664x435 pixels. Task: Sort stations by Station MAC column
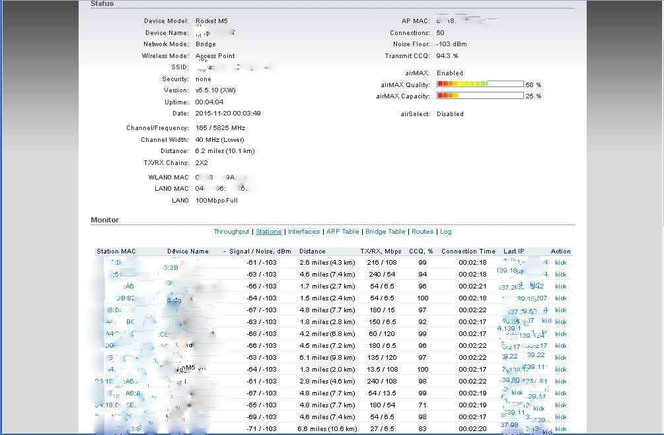tap(116, 251)
